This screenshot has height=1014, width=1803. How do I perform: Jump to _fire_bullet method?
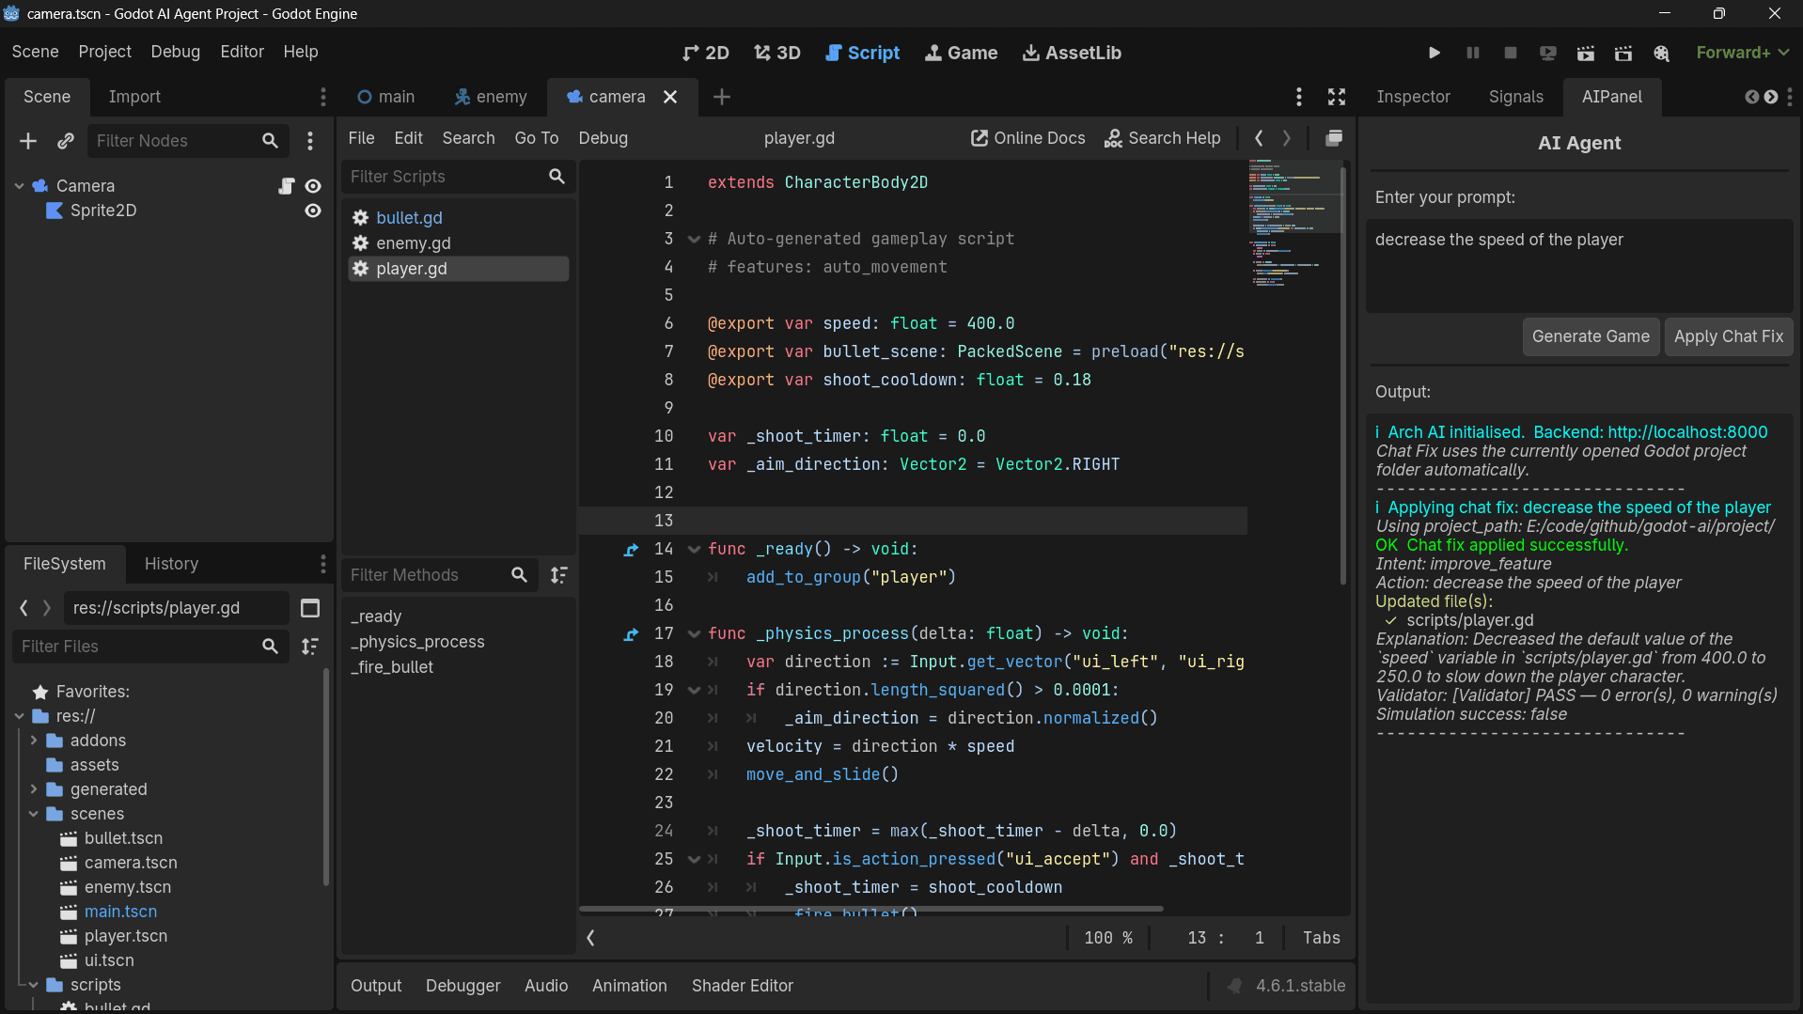(392, 667)
